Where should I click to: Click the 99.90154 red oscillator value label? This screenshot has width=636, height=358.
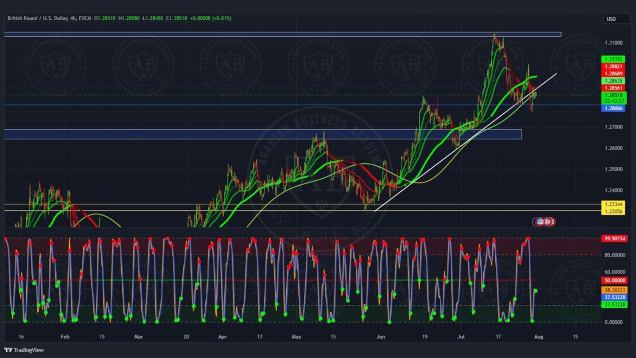tap(614, 238)
